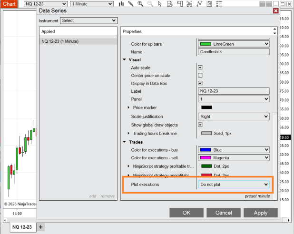The image size is (294, 234).
Task: Click the down arrow beside the Properties header
Action: tap(274, 33)
